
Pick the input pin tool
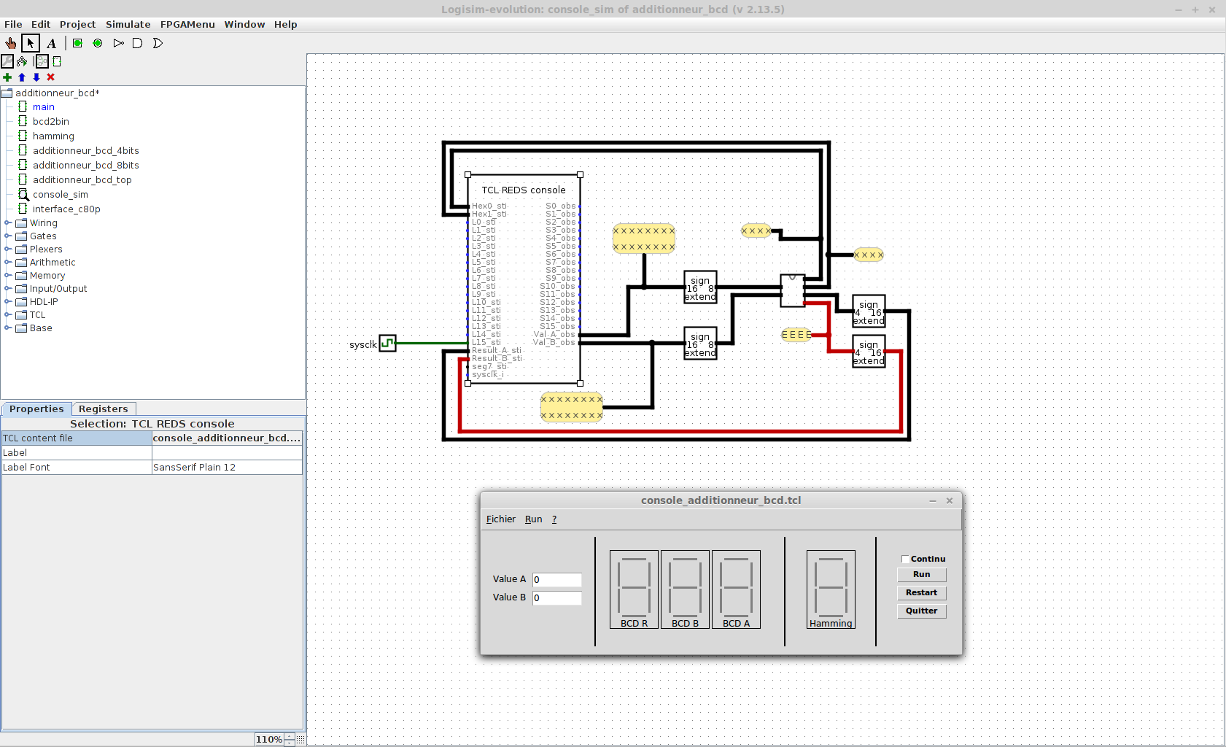pos(77,43)
